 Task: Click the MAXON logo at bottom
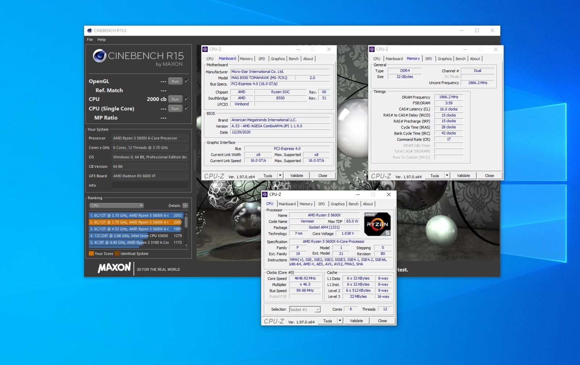(x=114, y=268)
